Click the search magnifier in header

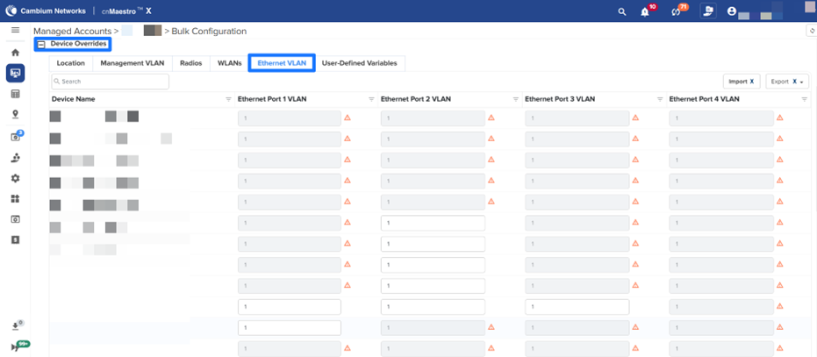(x=622, y=11)
